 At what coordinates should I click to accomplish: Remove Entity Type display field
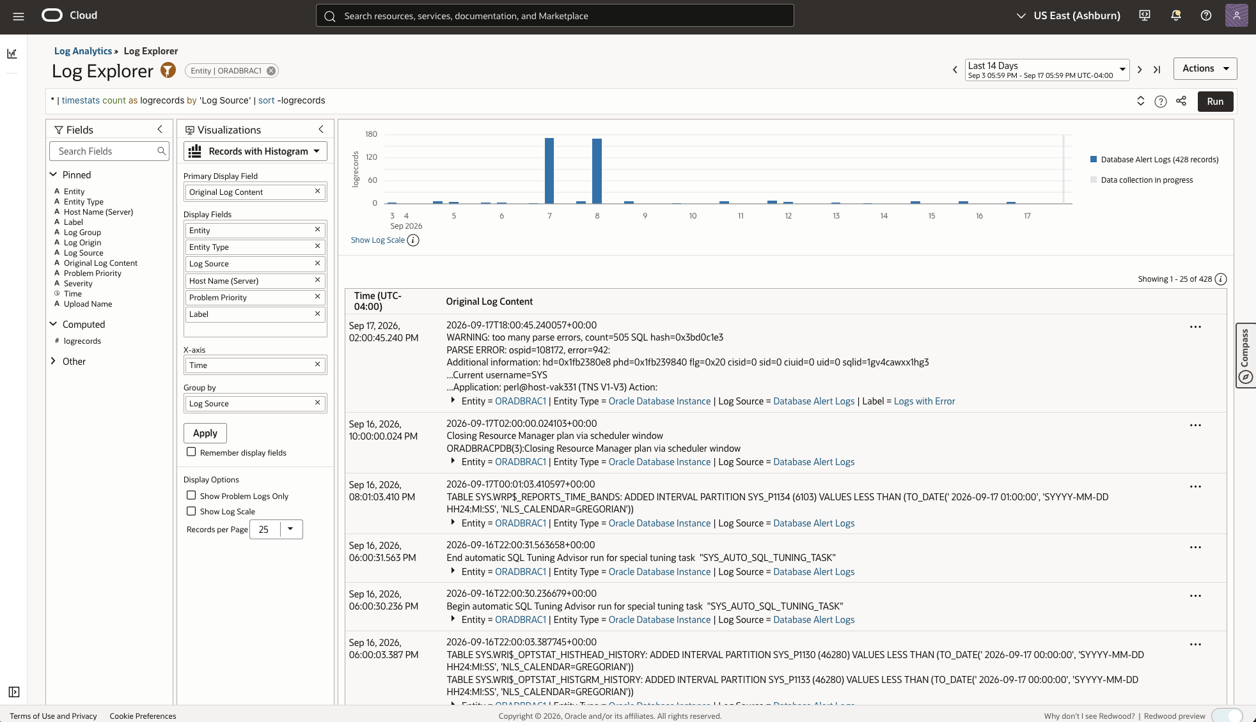coord(317,246)
